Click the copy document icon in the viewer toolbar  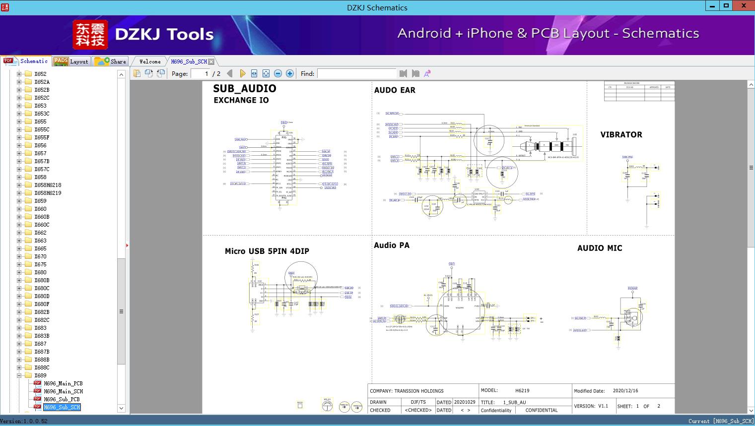(x=137, y=73)
